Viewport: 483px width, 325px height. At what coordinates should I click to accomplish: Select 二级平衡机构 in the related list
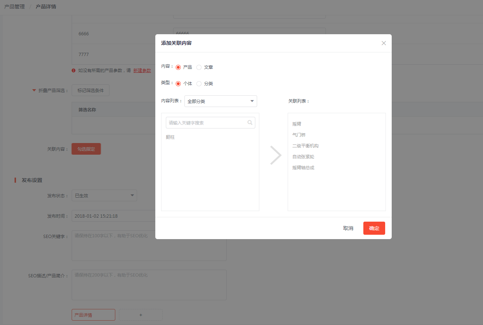tap(306, 146)
